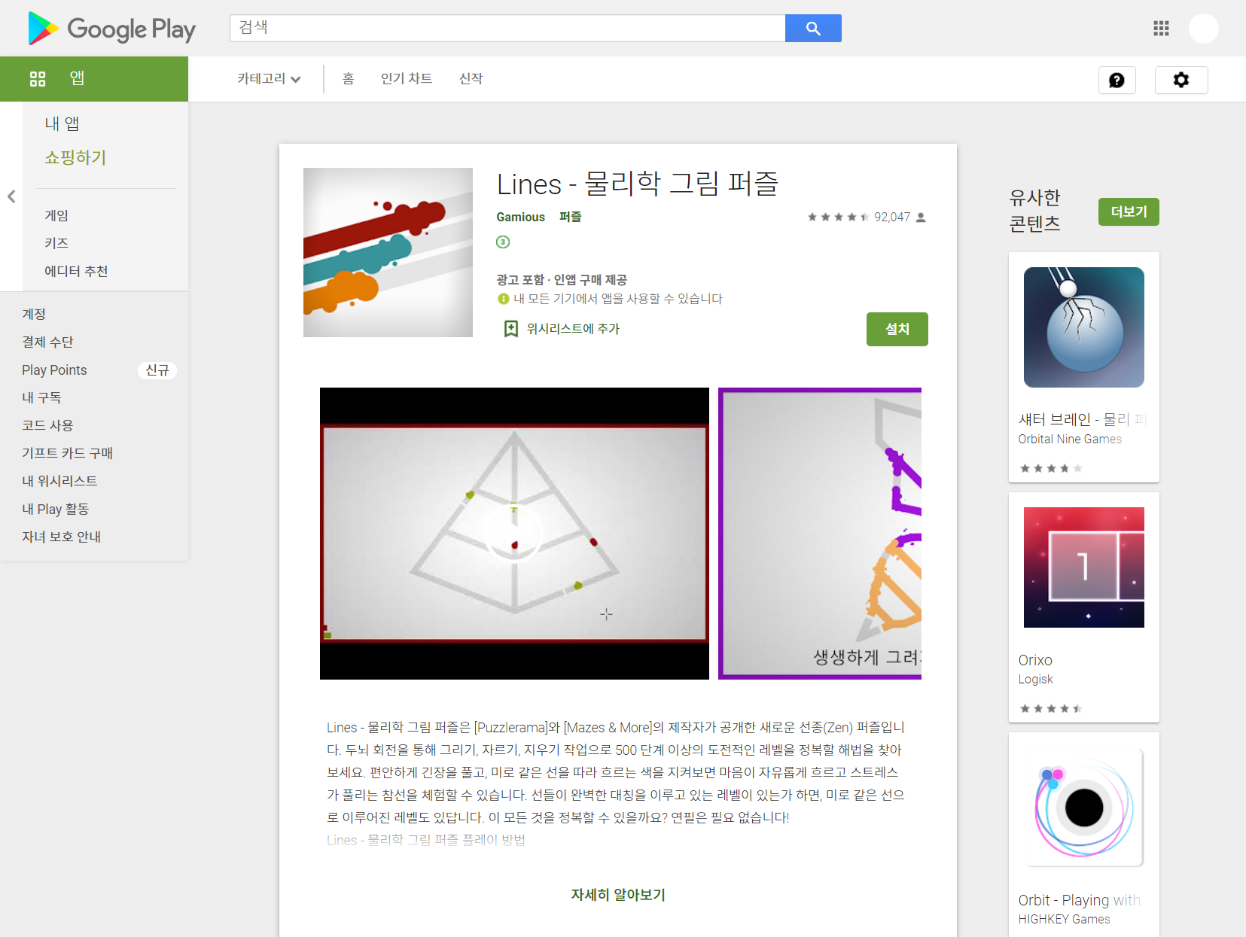Image resolution: width=1246 pixels, height=937 pixels.
Task: Open 내 Play 활동 link
Action: [x=55, y=509]
